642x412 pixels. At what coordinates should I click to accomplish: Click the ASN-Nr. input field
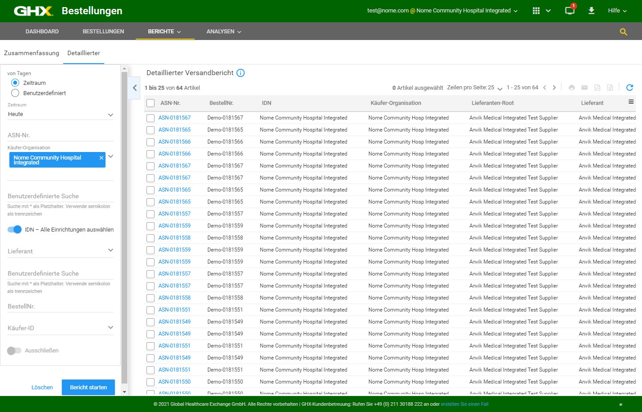(x=61, y=135)
